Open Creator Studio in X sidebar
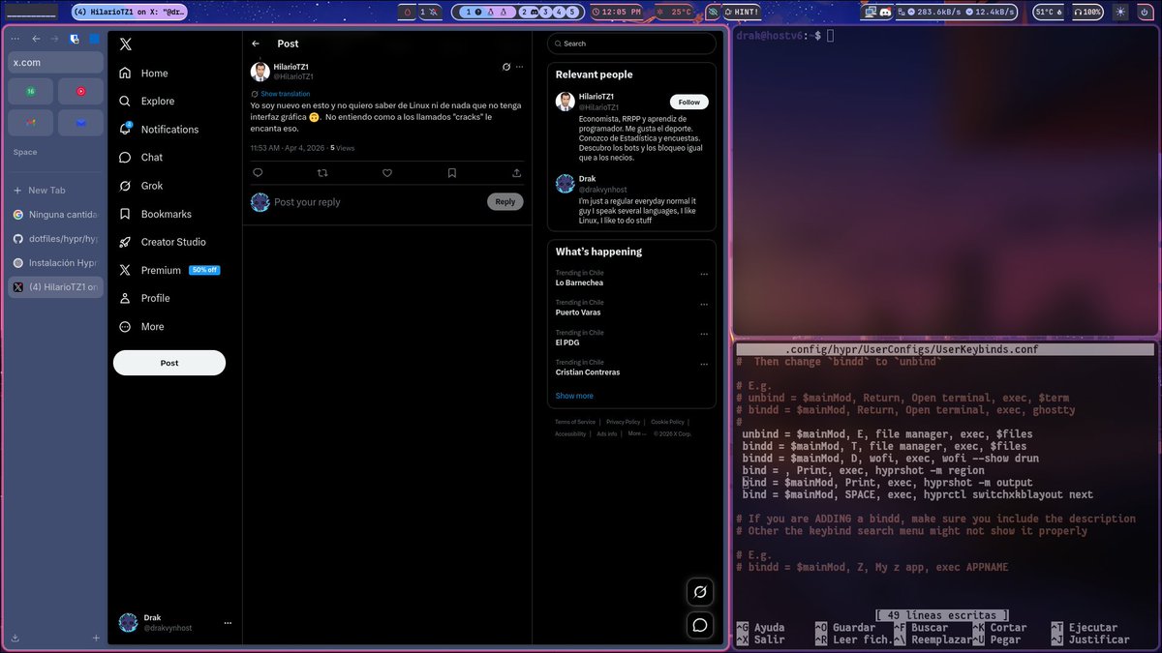Screen dimensions: 1162x653 tap(162, 242)
